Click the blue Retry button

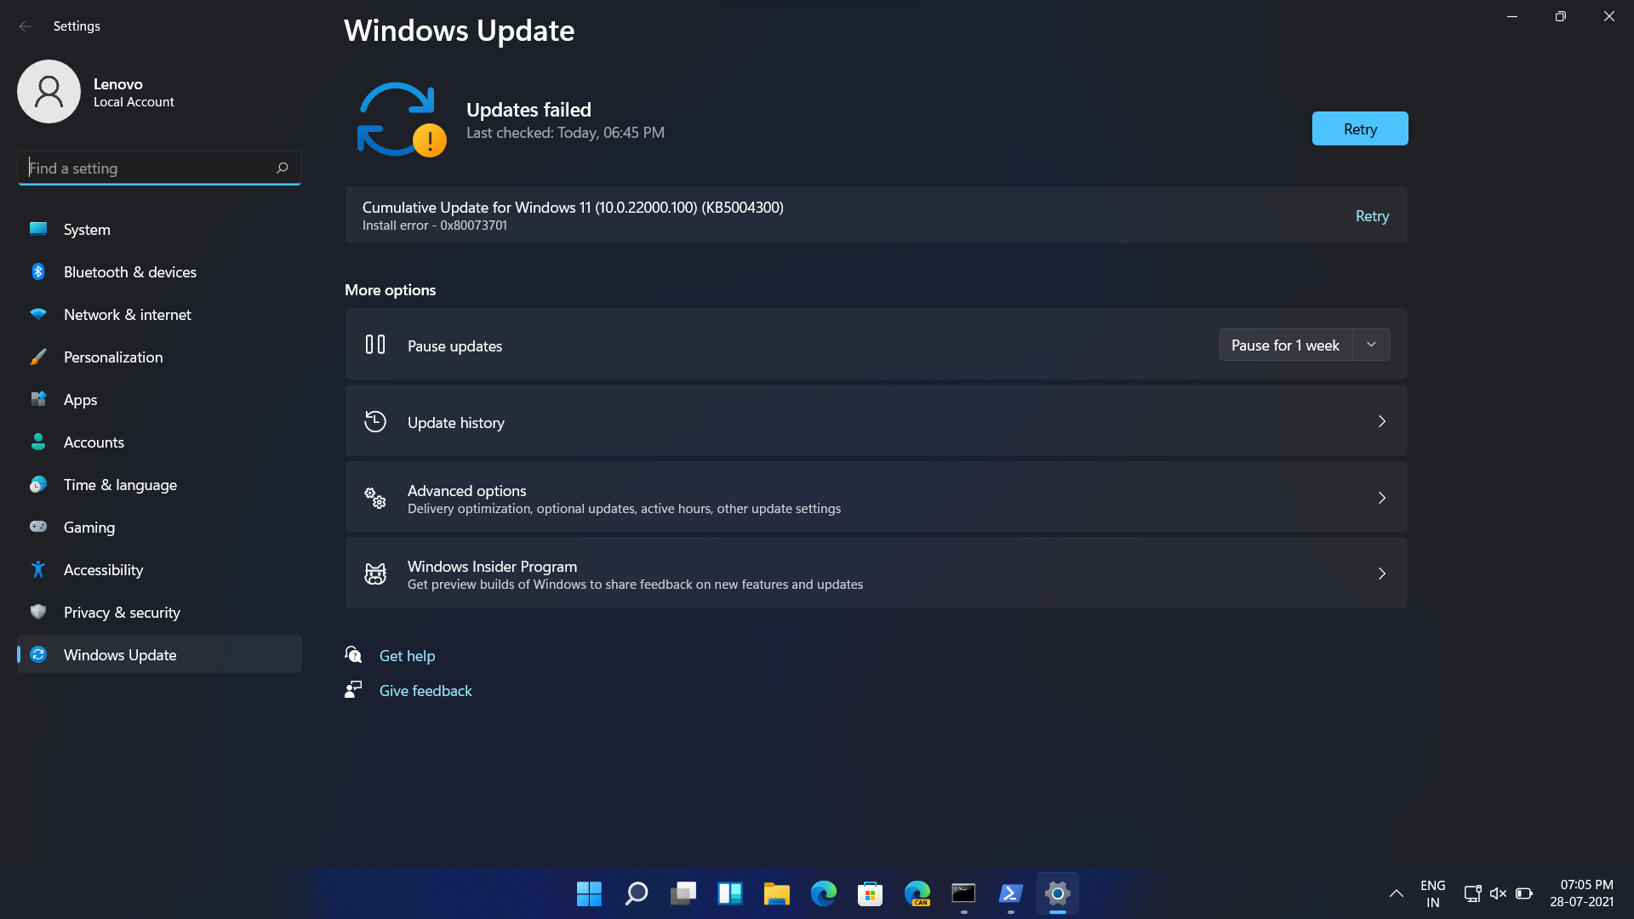[x=1359, y=128]
